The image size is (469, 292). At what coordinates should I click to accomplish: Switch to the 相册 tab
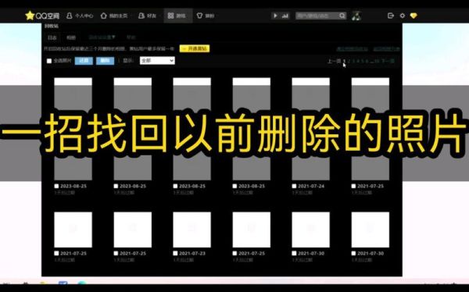coord(71,37)
